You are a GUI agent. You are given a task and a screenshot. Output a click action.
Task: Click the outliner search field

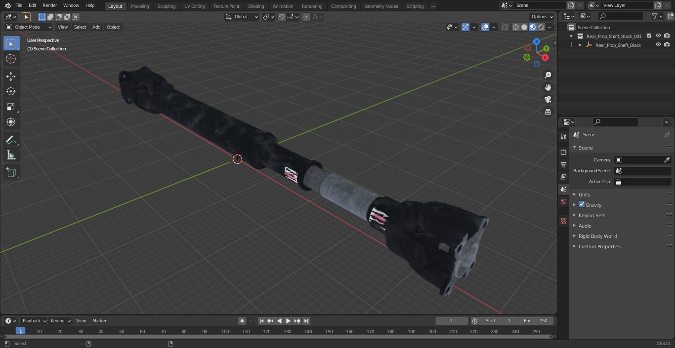[x=621, y=17]
